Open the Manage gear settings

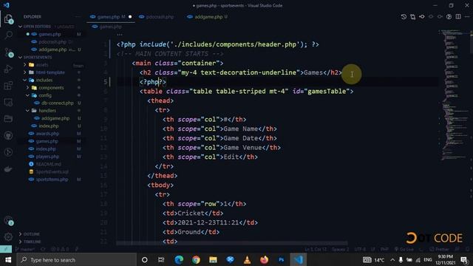click(8, 237)
